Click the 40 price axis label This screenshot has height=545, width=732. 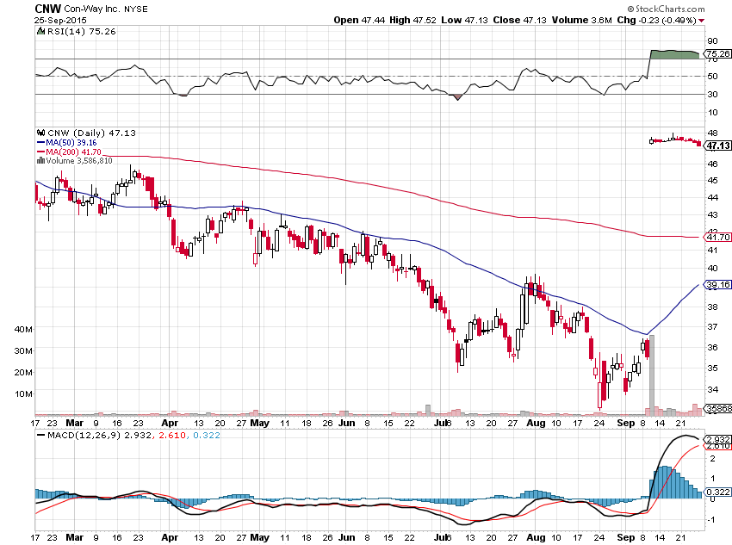(x=713, y=268)
